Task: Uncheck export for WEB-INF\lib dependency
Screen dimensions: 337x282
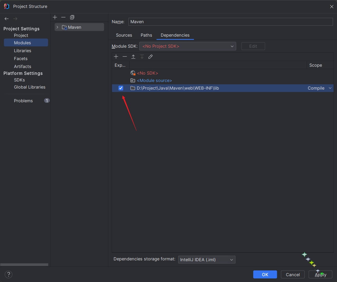Action: (121, 88)
